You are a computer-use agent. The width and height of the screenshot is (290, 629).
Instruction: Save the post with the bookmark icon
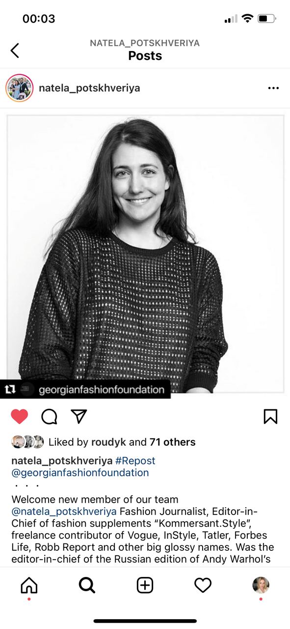tap(270, 416)
